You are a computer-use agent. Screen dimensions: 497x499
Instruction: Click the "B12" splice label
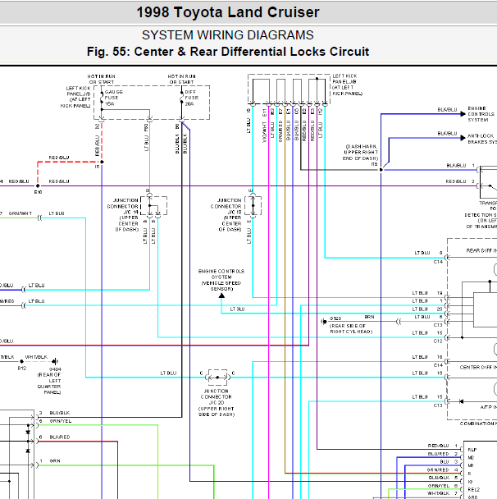tap(22, 369)
